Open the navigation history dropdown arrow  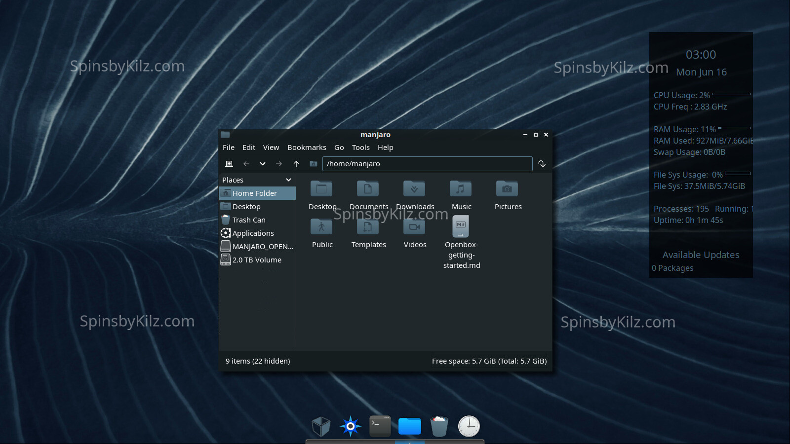coord(263,164)
